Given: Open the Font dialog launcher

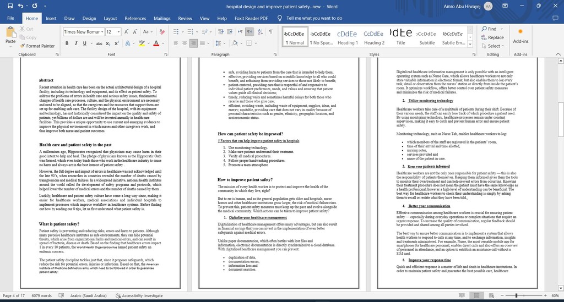Looking at the screenshot, I should pyautogui.click(x=166, y=54).
